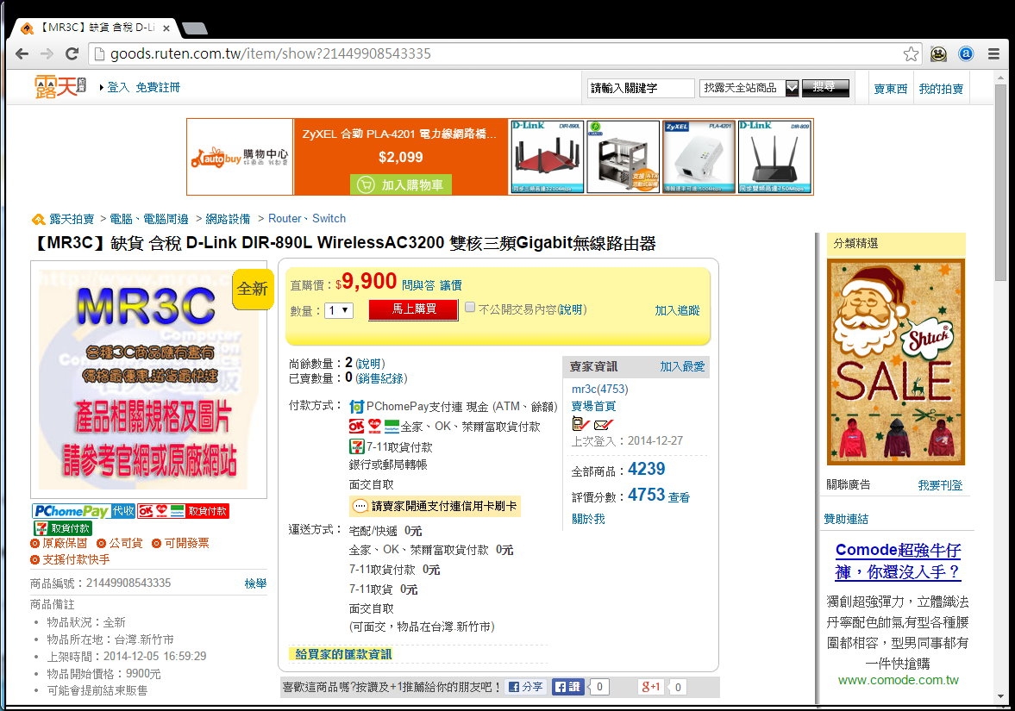Screen dimensions: 1015x711
Task: Click 查看 next to rating score
Action: tap(679, 497)
